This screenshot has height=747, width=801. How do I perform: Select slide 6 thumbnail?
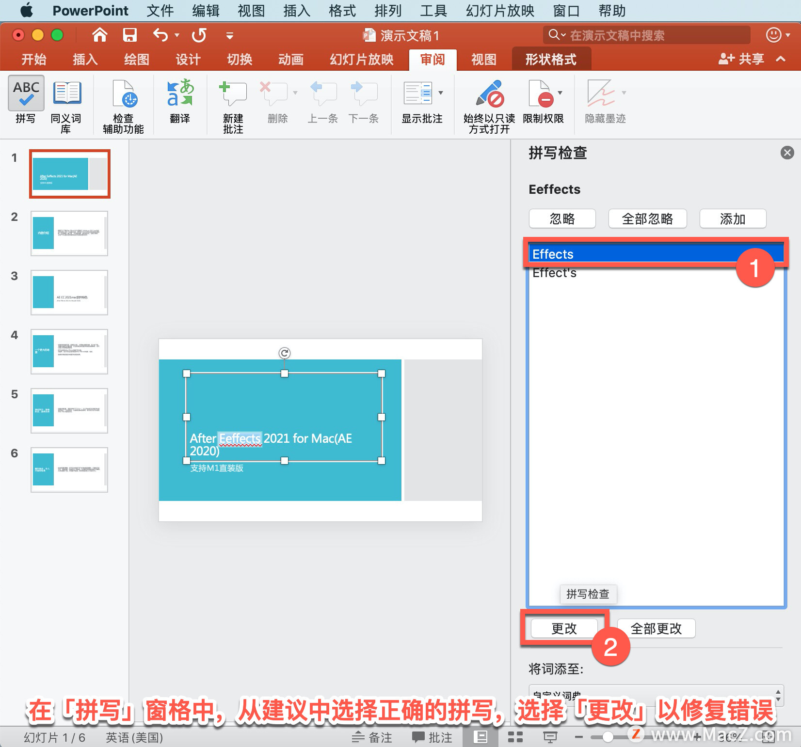tap(69, 469)
